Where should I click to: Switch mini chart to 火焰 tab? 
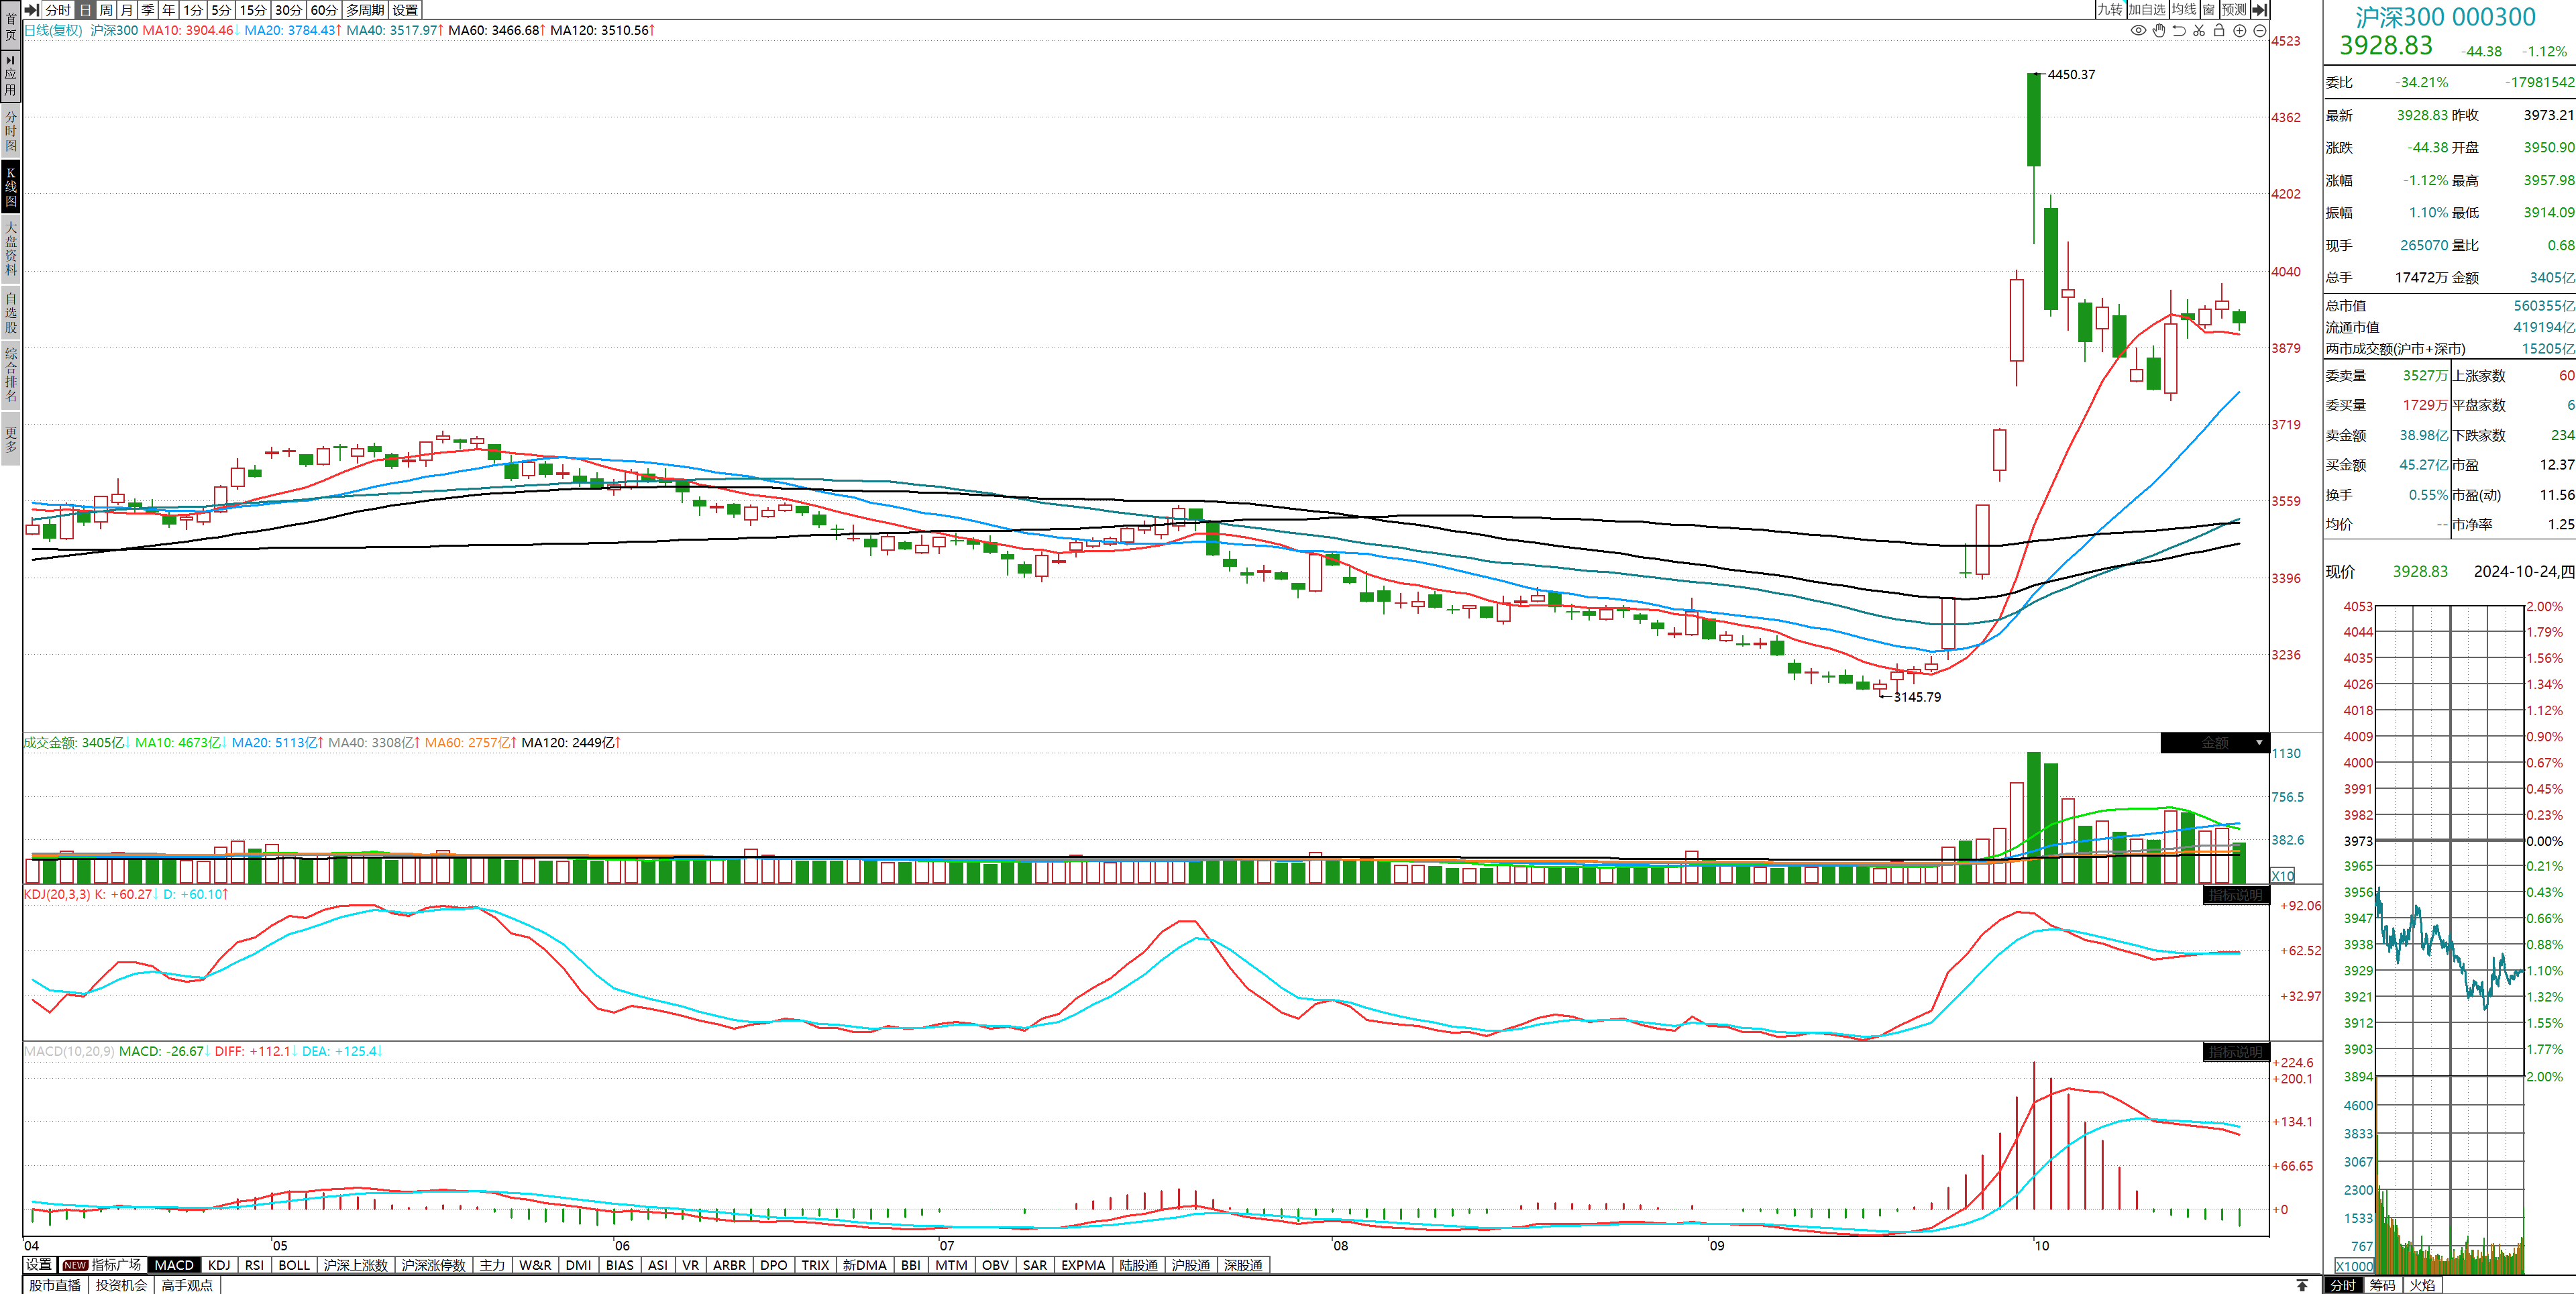click(x=2422, y=1285)
